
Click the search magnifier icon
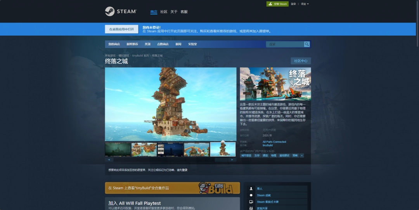click(x=307, y=44)
